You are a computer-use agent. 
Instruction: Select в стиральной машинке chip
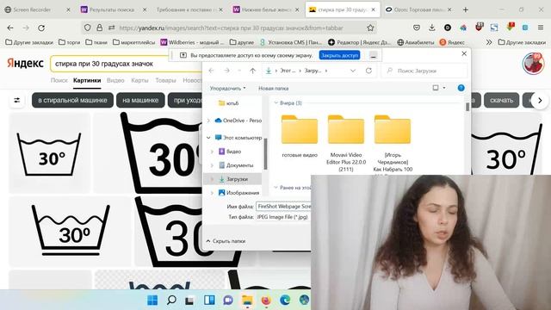72,100
